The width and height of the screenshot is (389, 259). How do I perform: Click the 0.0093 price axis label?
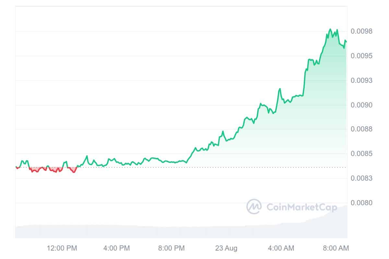pyautogui.click(x=361, y=80)
